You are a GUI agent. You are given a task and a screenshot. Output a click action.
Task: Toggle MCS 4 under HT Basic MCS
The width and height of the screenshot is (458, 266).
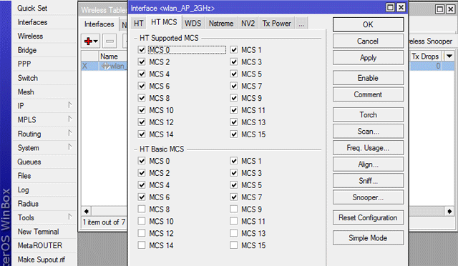pyautogui.click(x=142, y=185)
